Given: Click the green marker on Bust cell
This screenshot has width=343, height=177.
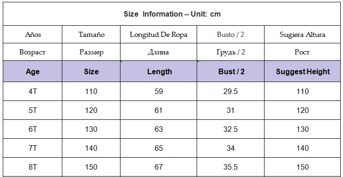Looking at the screenshot, I should [x=198, y=62].
